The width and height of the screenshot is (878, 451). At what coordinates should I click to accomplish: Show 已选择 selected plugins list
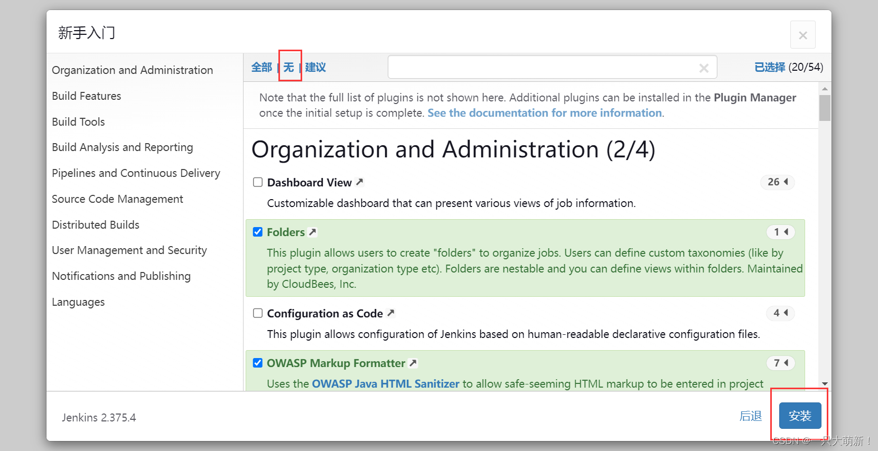click(x=770, y=67)
